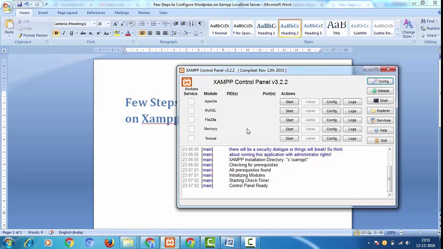Apply strikethrough text formatting
The width and height of the screenshot is (443, 249).
pos(83,33)
